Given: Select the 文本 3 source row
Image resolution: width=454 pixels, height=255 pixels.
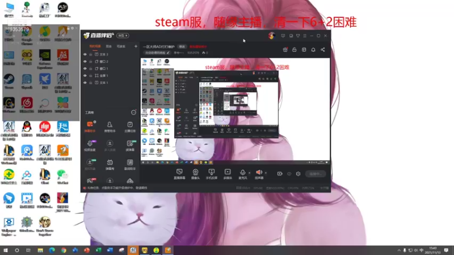Looking at the screenshot, I should 110,54.
